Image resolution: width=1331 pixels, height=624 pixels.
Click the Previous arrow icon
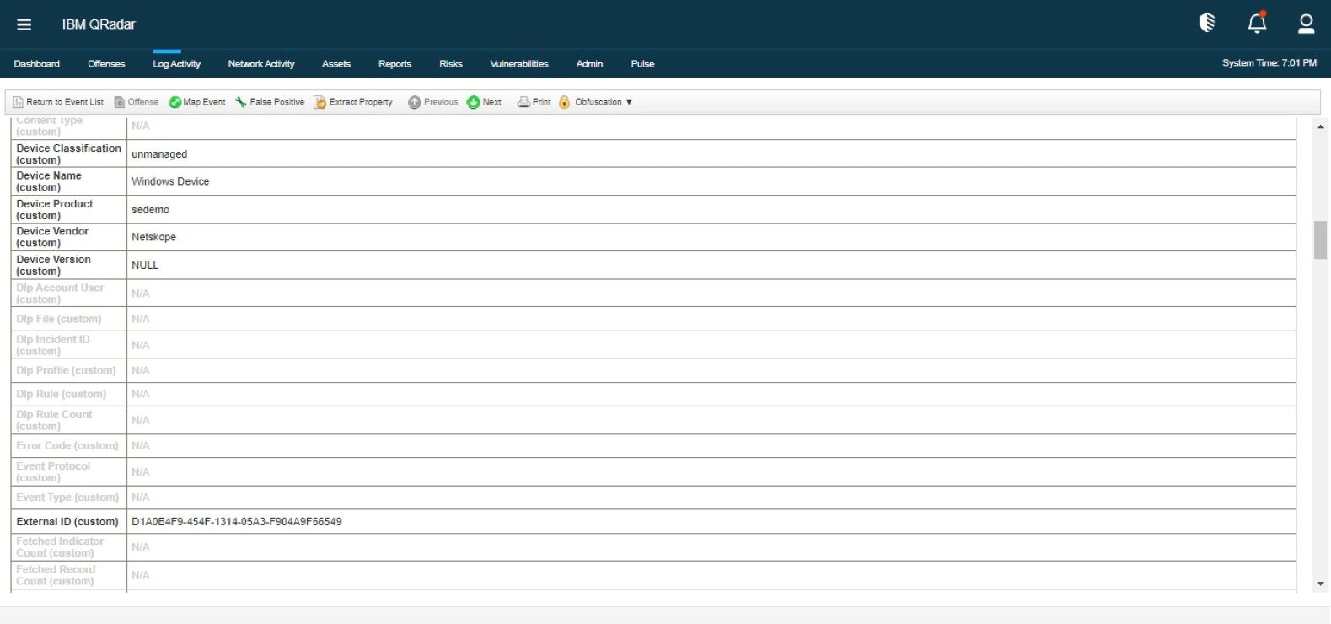[x=414, y=102]
